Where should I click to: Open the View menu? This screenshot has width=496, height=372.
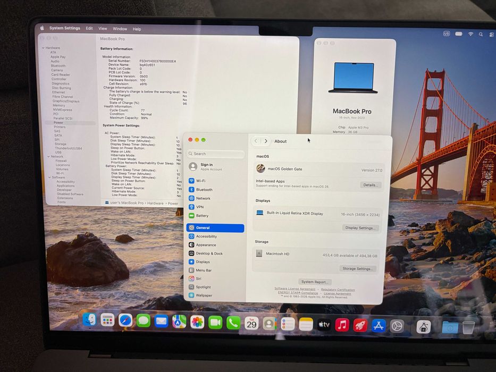pyautogui.click(x=103, y=29)
